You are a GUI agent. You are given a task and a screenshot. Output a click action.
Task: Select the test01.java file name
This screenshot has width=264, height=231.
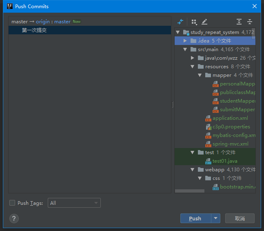[225, 161]
